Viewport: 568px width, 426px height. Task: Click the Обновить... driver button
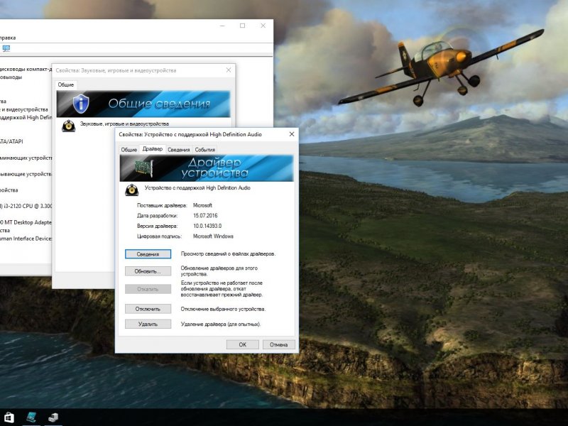148,271
